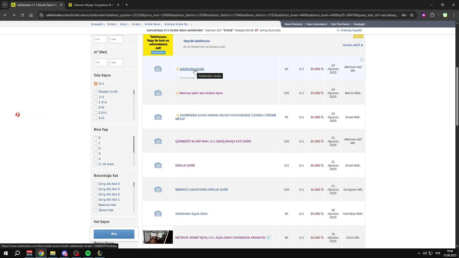The width and height of the screenshot is (459, 258).
Task: Check the Stüdyo (1+0) room option
Action: [96, 92]
